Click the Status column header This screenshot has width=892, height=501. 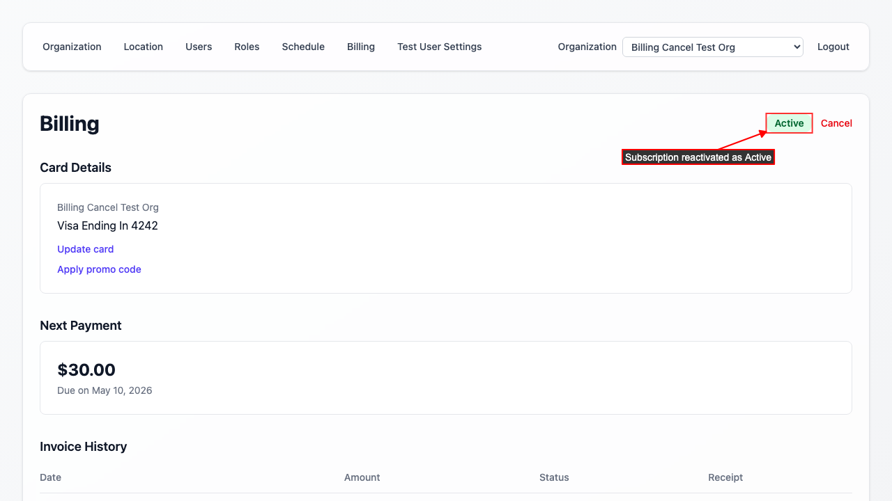click(554, 477)
